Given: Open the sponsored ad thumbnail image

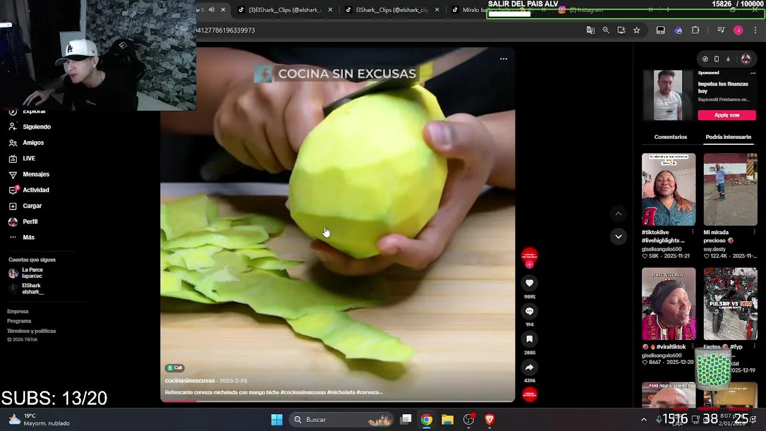Looking at the screenshot, I should click(x=667, y=95).
